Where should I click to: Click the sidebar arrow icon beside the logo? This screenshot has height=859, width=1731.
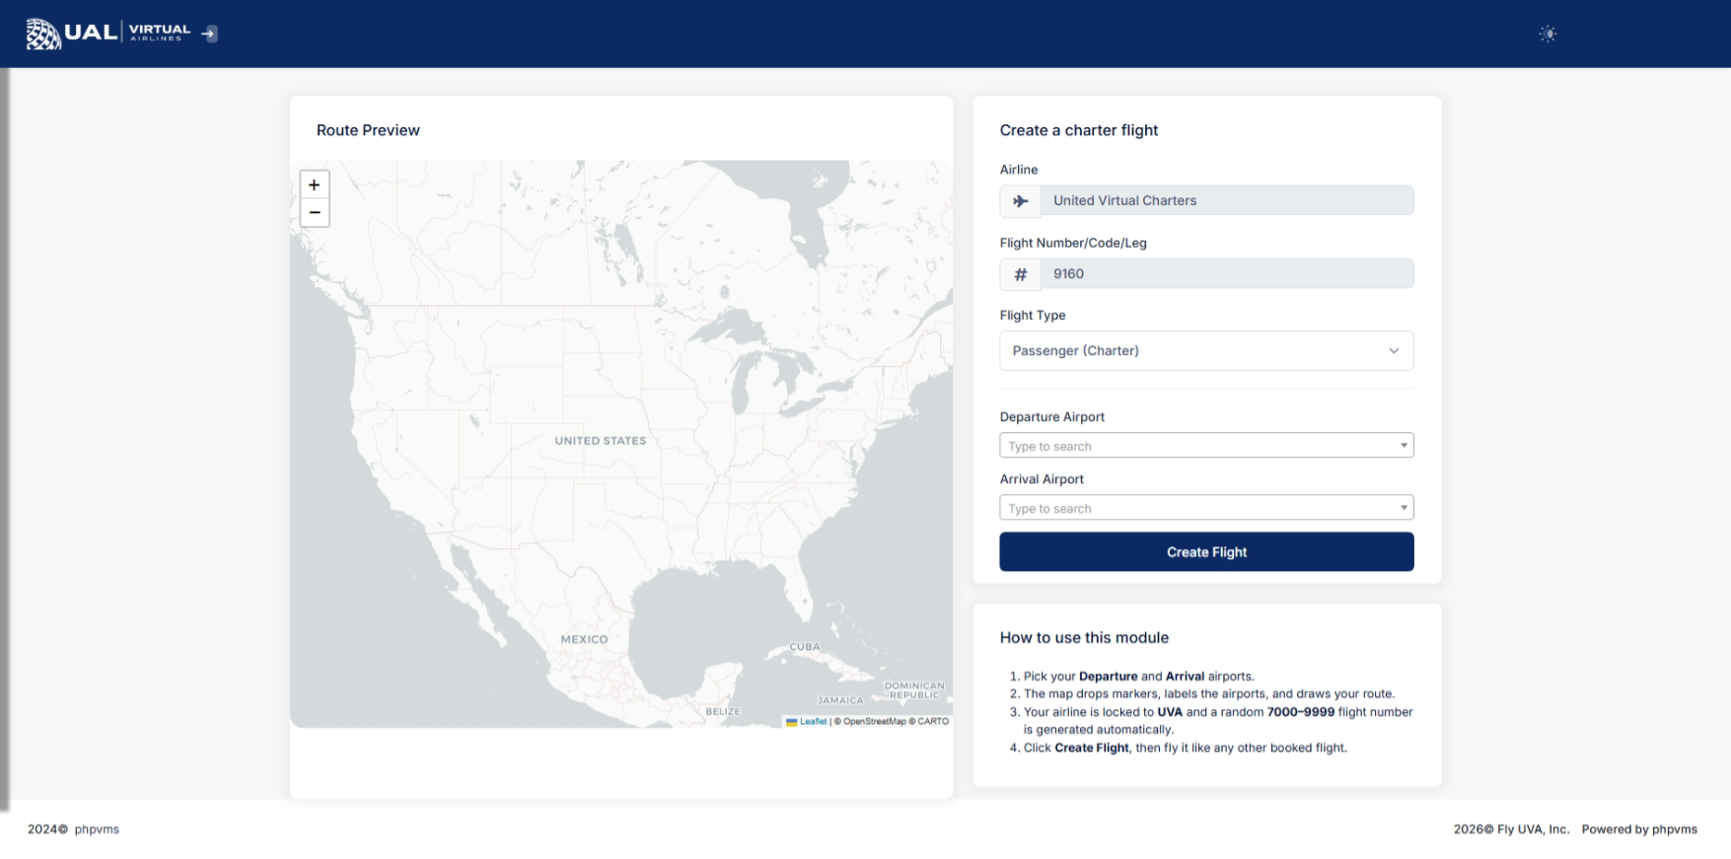point(209,34)
